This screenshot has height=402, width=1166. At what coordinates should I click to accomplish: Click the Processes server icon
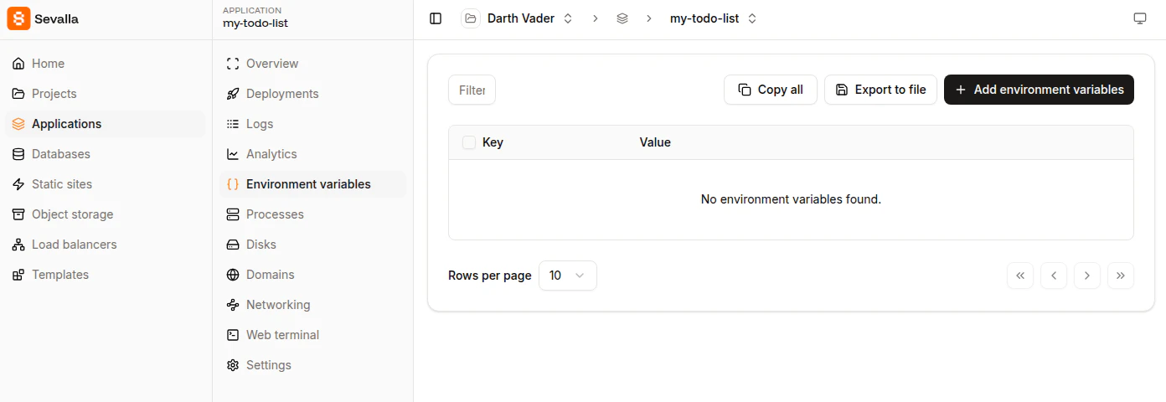(x=233, y=214)
